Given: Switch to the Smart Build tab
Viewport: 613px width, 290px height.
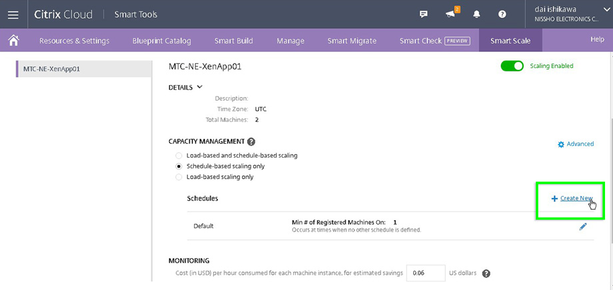Looking at the screenshot, I should point(233,41).
